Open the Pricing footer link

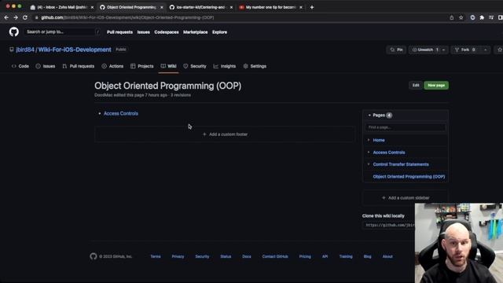pyautogui.click(x=305, y=257)
